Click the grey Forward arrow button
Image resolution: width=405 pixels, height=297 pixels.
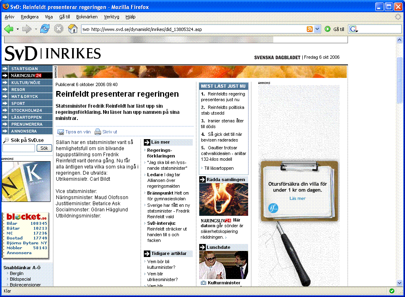[26, 29]
